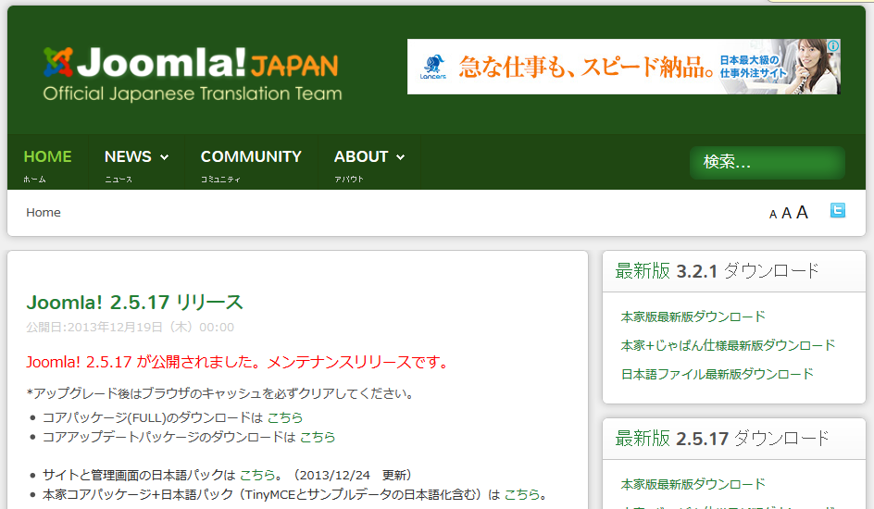The image size is (874, 509).
Task: Open 本家版最新版ダウンロード under 3.2.1
Action: pyautogui.click(x=693, y=317)
